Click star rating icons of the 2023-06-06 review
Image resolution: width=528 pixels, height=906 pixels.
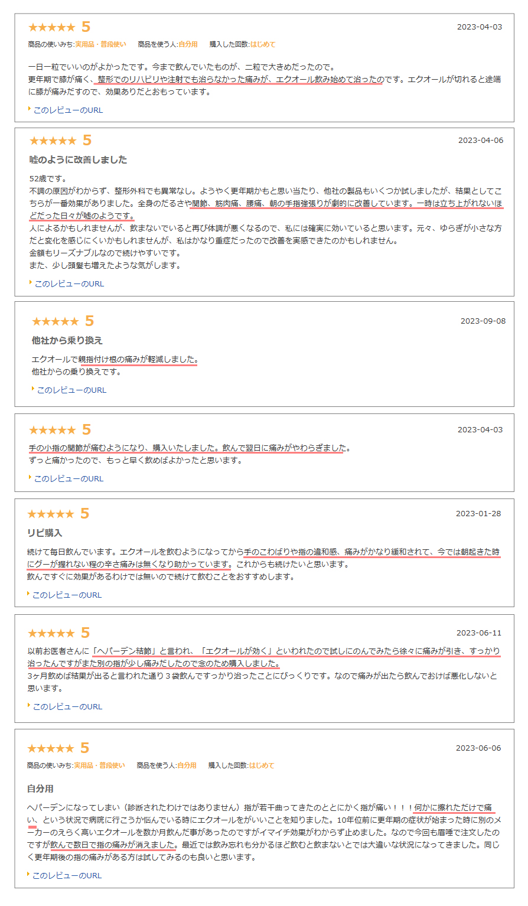click(x=51, y=748)
